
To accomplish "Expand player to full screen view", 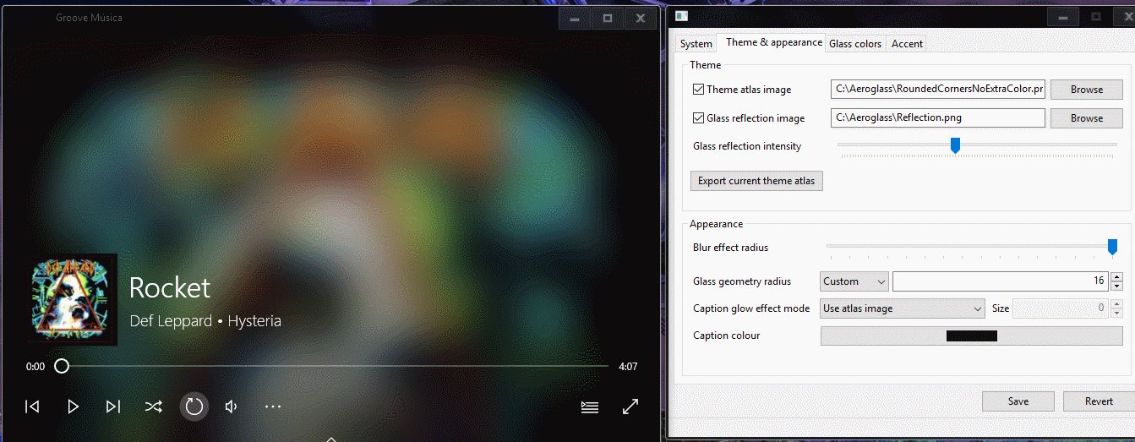I will pyautogui.click(x=630, y=407).
